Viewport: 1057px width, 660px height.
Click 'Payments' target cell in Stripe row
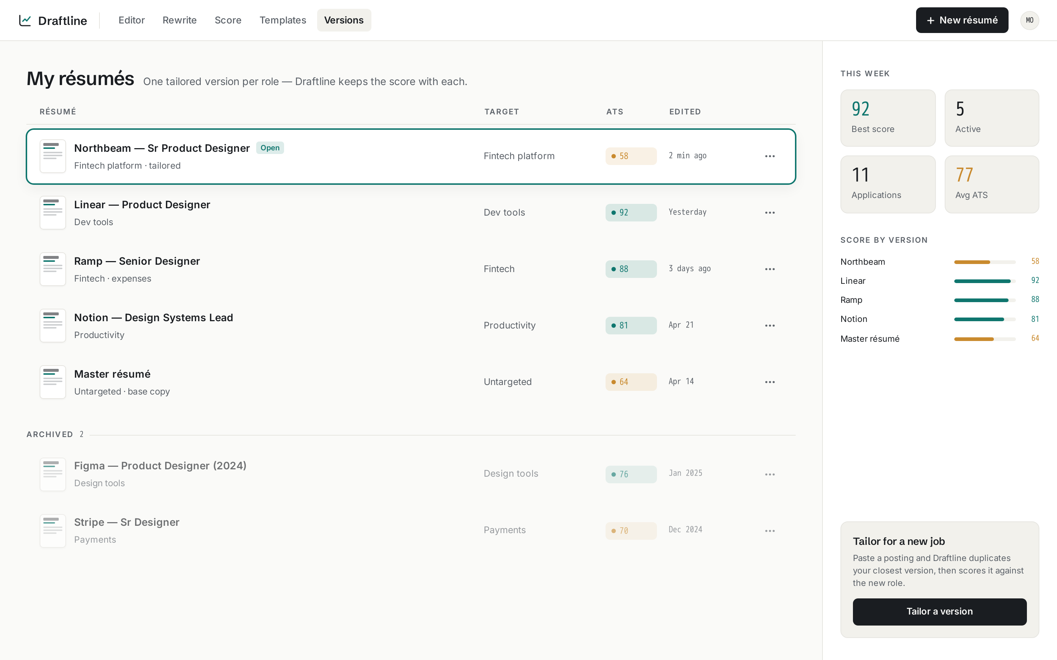click(505, 530)
